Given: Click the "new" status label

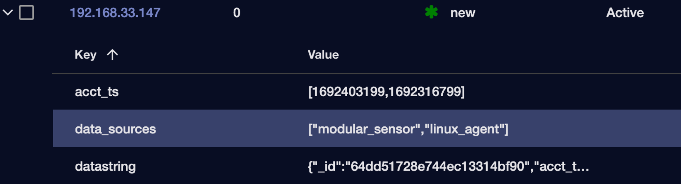Looking at the screenshot, I should [x=463, y=13].
